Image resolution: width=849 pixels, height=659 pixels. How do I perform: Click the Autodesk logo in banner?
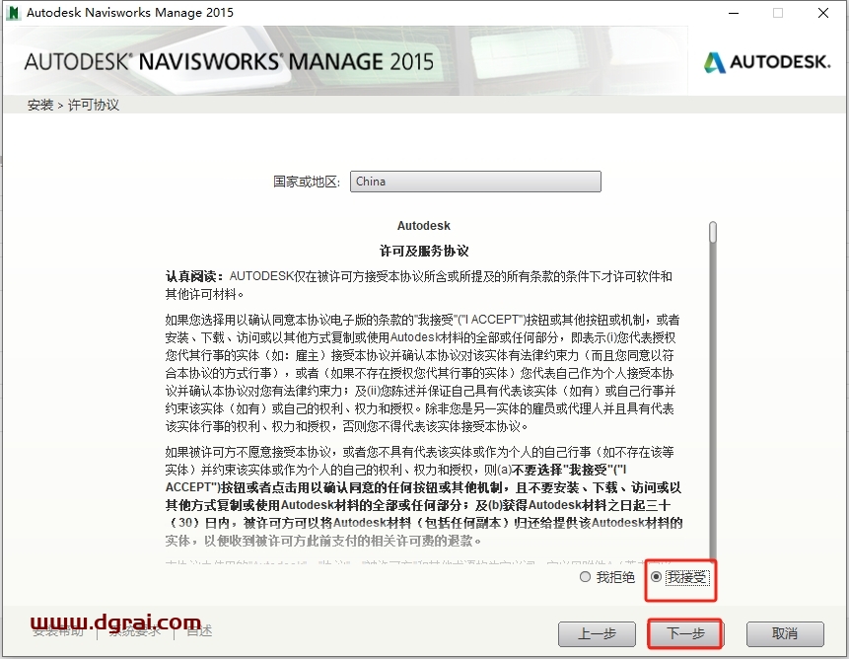[x=767, y=62]
